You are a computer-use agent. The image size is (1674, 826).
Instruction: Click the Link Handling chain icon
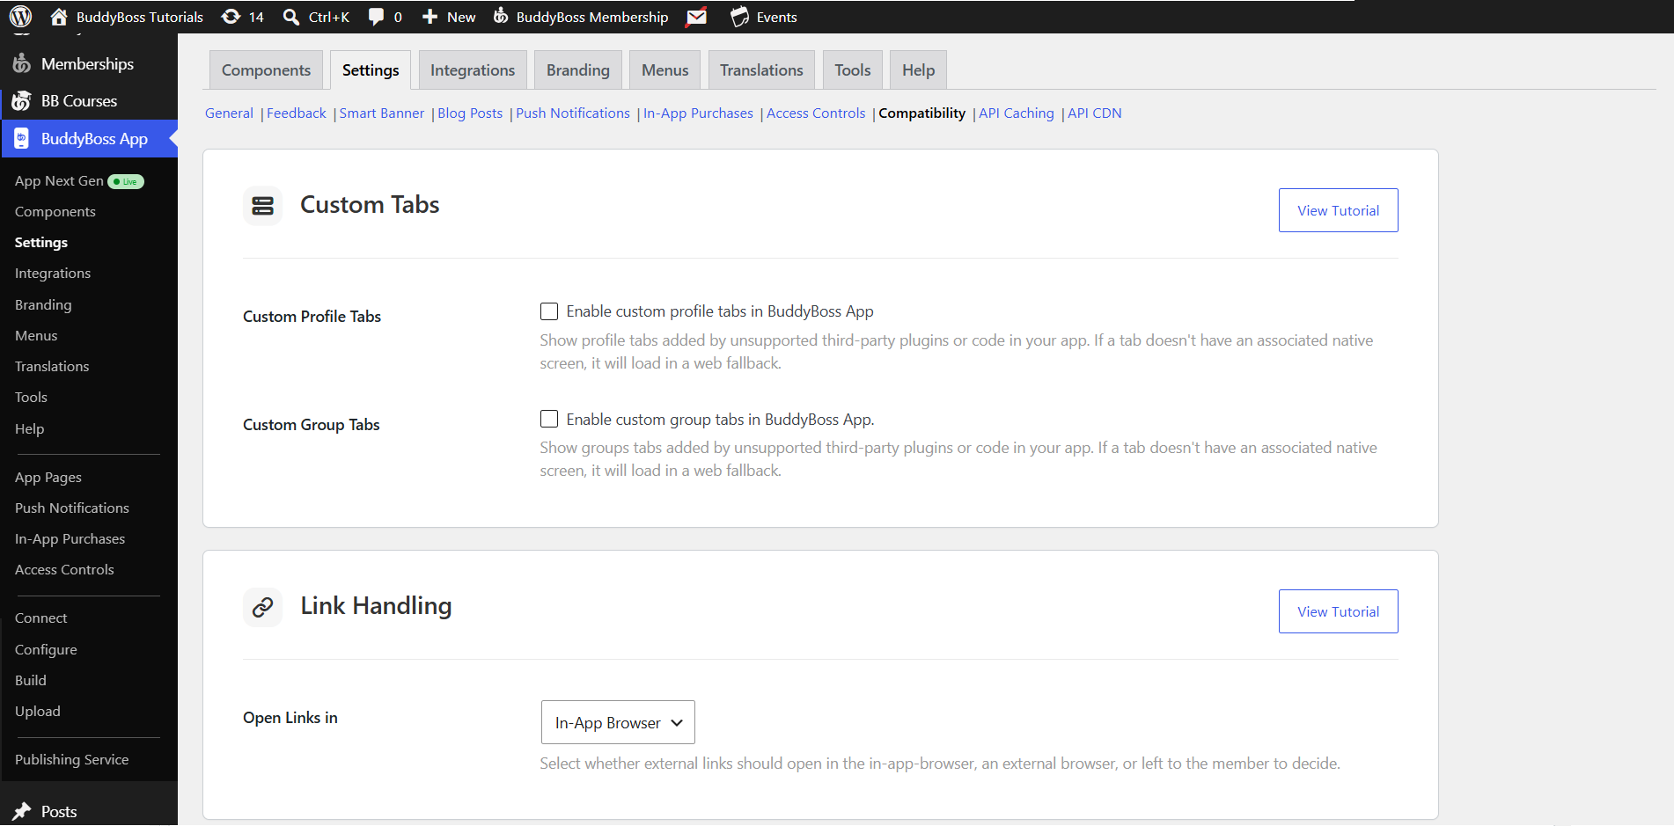click(262, 607)
